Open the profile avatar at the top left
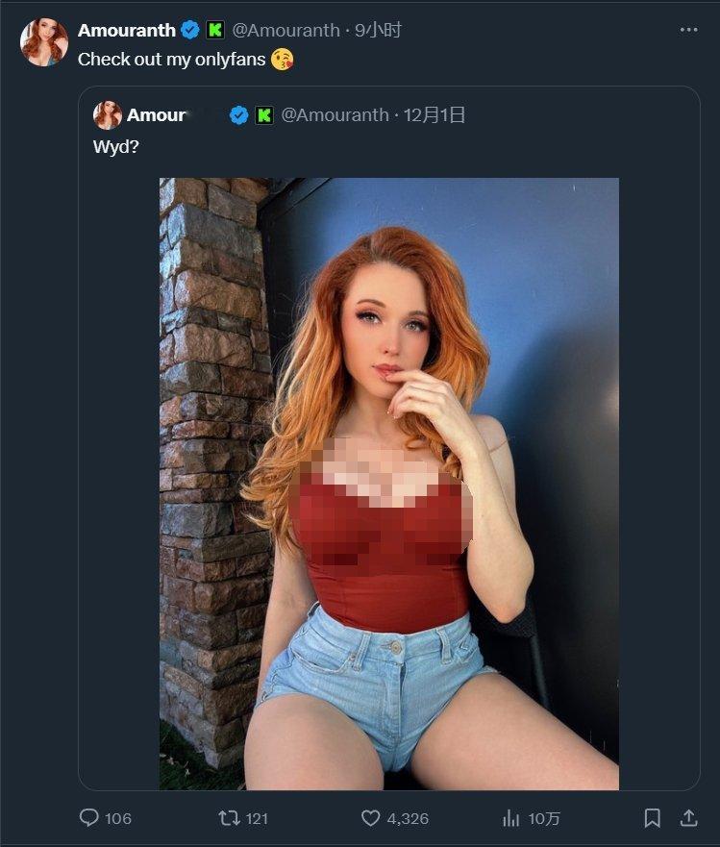720x847 pixels. (x=44, y=41)
